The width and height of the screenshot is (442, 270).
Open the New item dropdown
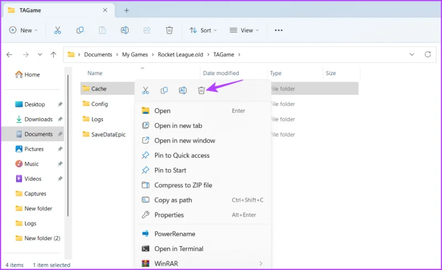[x=23, y=30]
